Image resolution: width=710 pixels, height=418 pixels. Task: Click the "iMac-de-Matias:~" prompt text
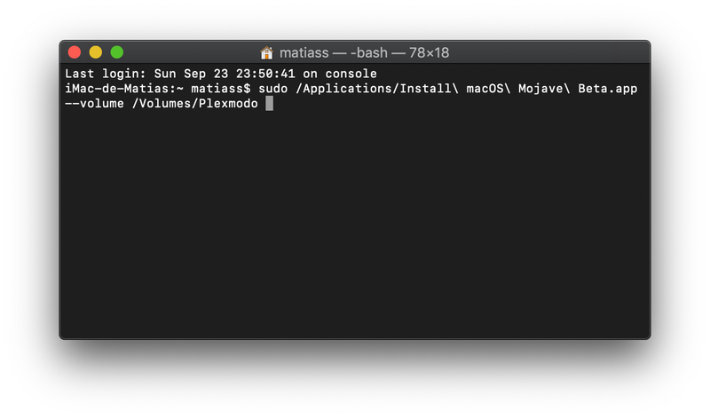(x=124, y=89)
